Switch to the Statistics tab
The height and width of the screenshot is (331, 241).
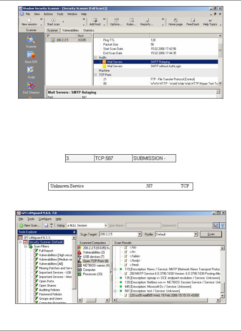pos(89,30)
